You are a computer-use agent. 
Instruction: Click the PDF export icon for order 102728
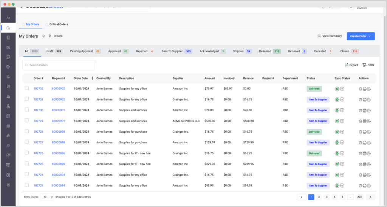click(369, 132)
